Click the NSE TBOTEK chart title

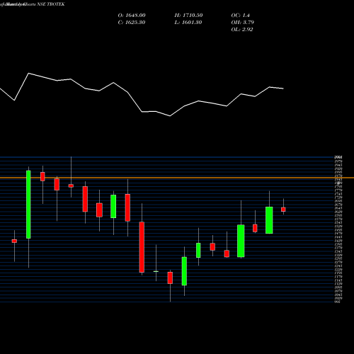click(33, 4)
